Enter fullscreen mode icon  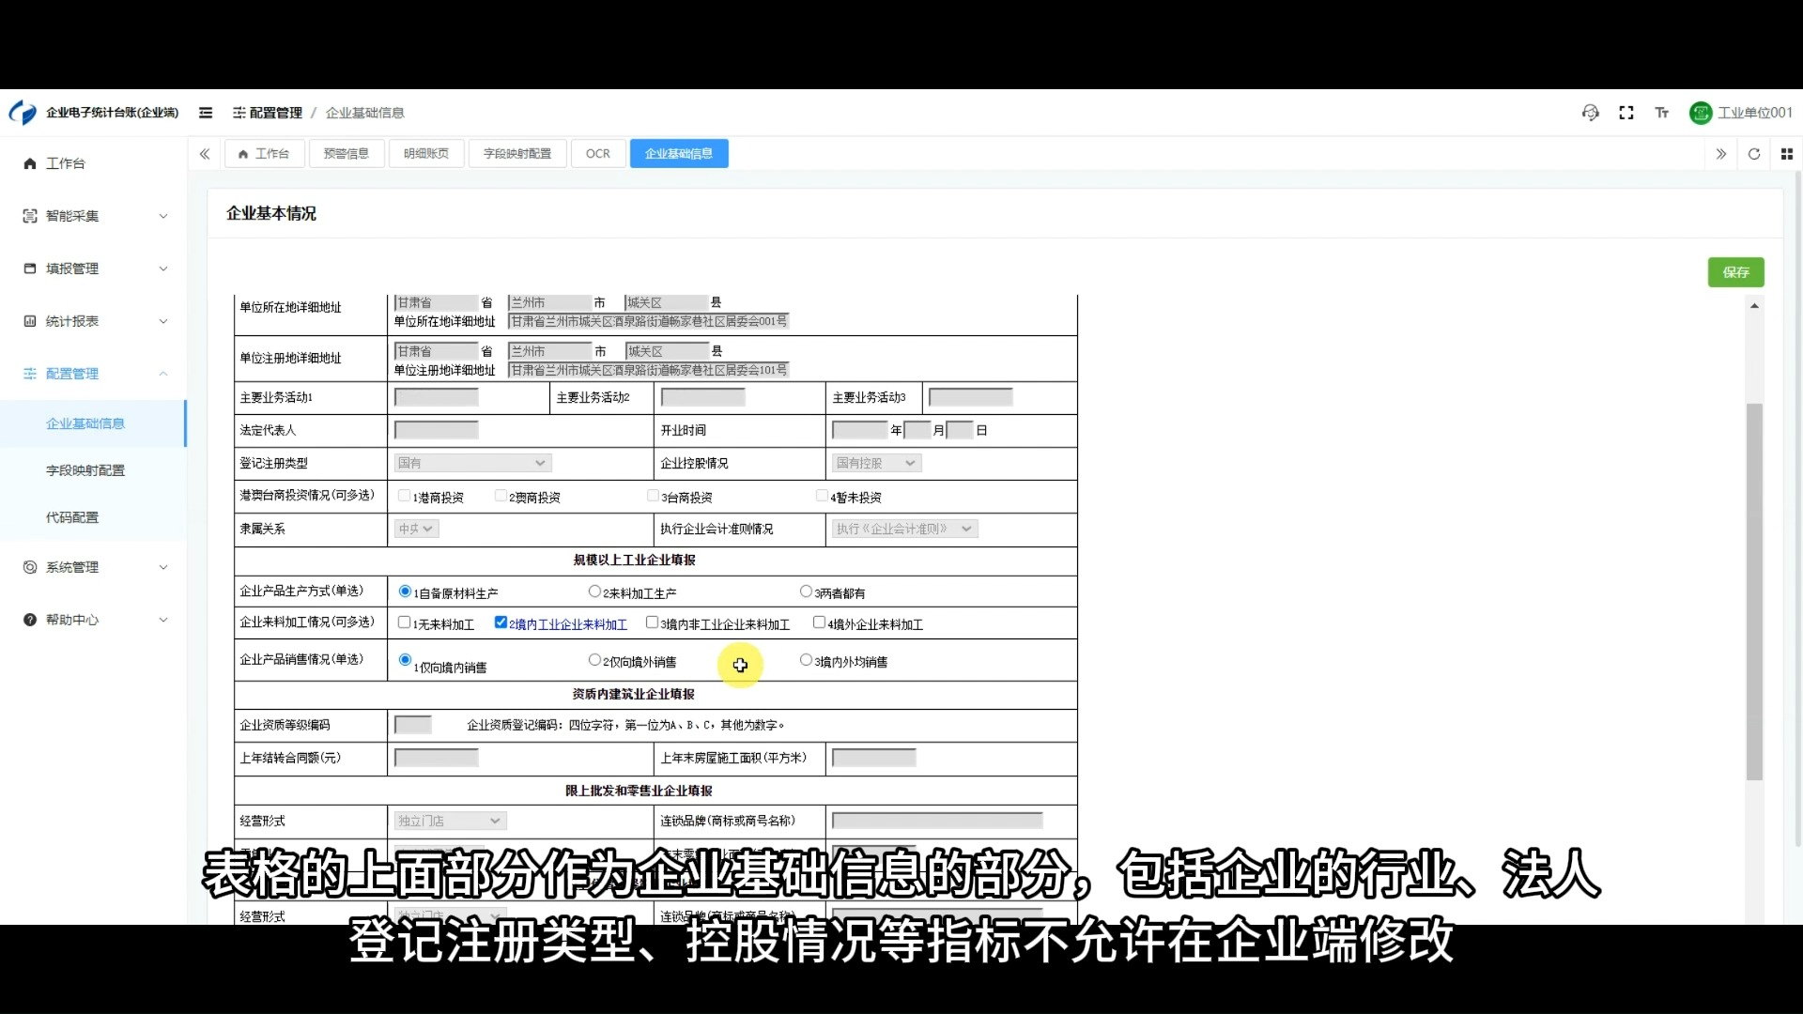[1626, 113]
